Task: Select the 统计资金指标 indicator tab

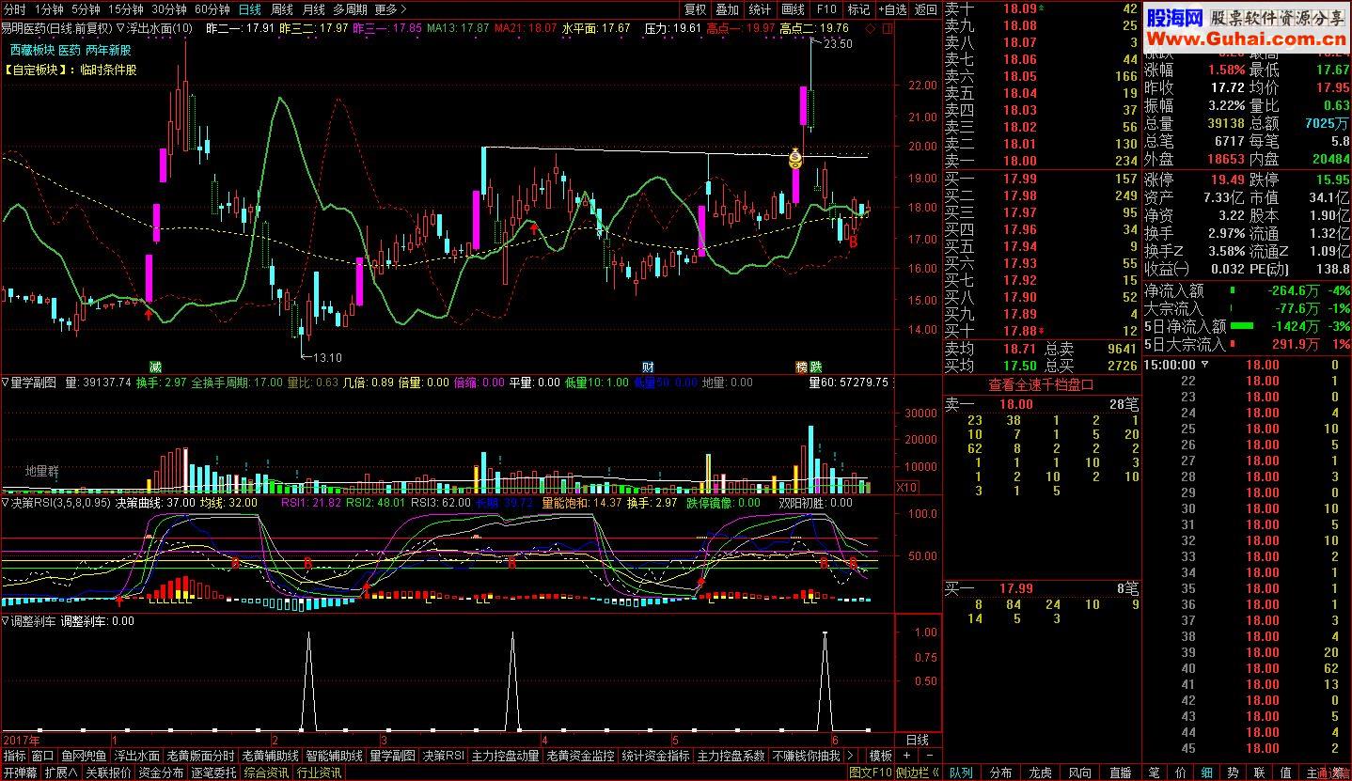Action: (x=655, y=756)
